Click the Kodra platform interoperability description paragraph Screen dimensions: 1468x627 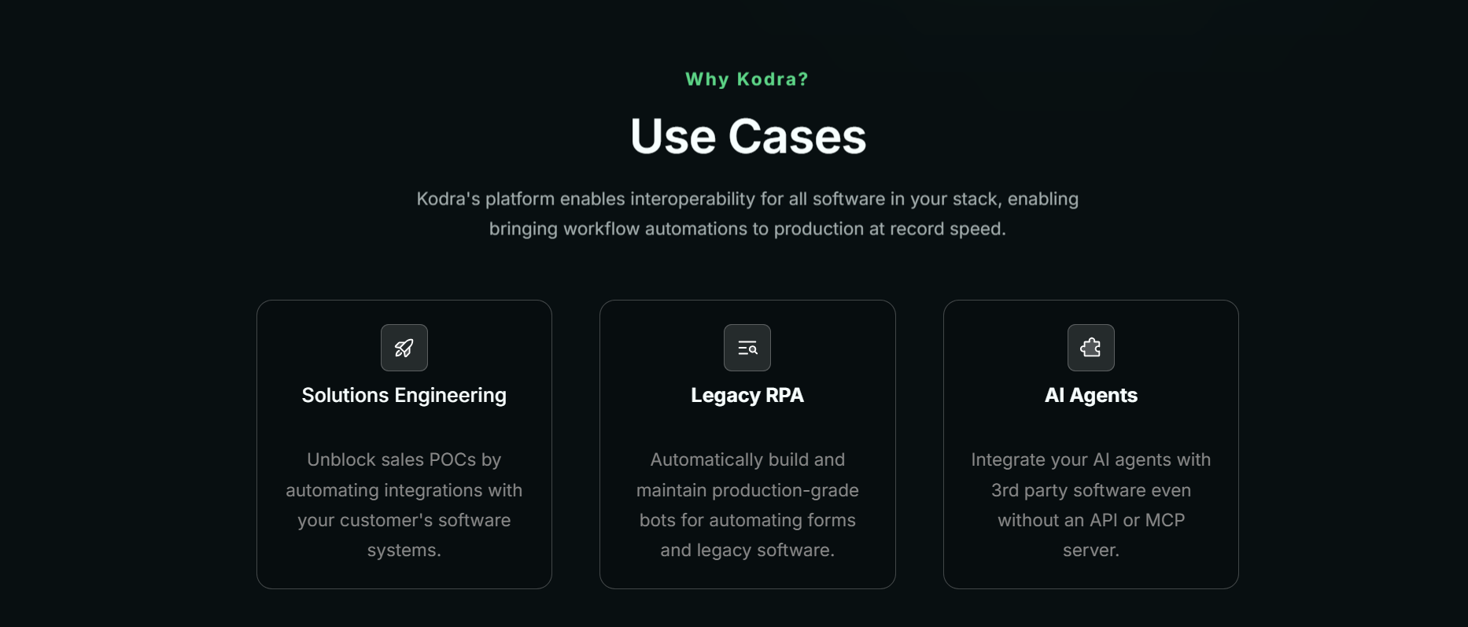747,214
